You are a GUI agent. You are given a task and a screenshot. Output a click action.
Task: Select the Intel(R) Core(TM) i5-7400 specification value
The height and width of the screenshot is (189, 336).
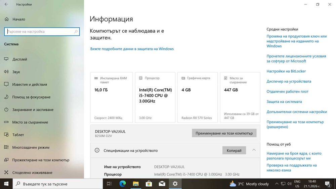[x=197, y=174]
